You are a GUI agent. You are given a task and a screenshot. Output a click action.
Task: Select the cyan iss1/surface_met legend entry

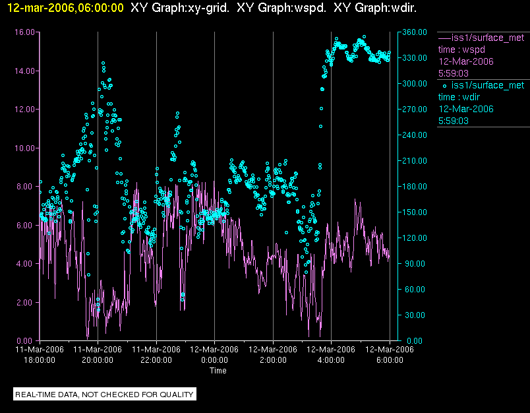click(x=487, y=85)
